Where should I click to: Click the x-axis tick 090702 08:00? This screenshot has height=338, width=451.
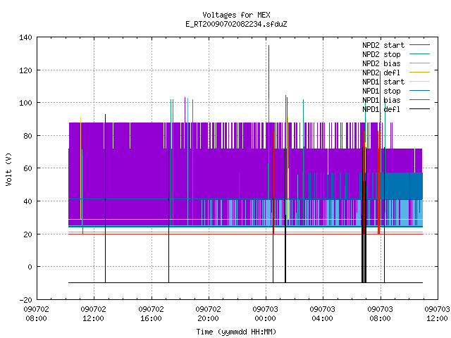36,314
